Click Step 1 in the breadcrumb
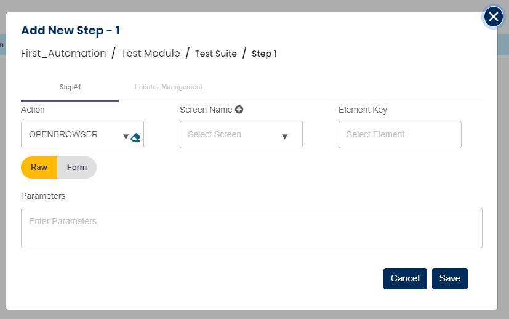Image resolution: width=509 pixels, height=319 pixels. tap(264, 54)
